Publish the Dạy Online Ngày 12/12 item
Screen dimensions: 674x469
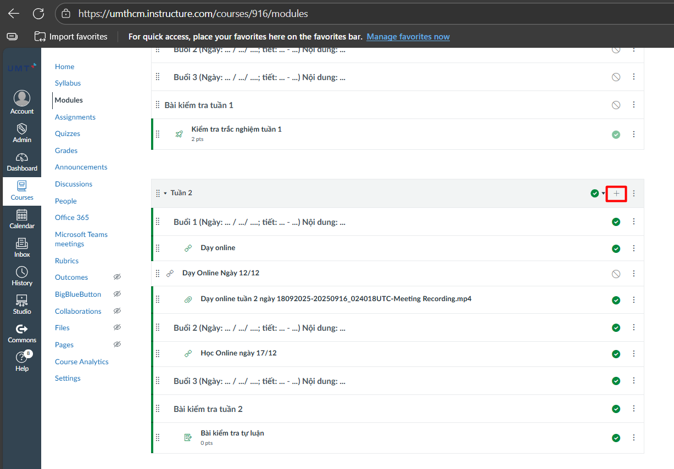(x=616, y=273)
